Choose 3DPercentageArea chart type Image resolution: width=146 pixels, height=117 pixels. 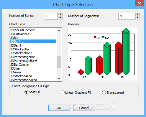click(x=33, y=80)
